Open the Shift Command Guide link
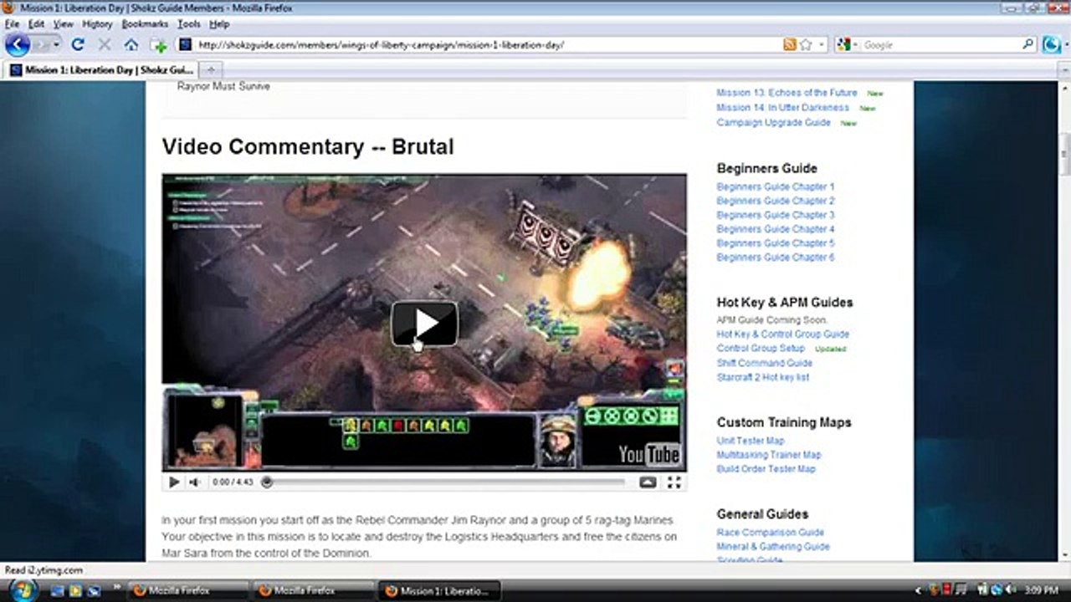This screenshot has width=1071, height=602. (x=764, y=363)
